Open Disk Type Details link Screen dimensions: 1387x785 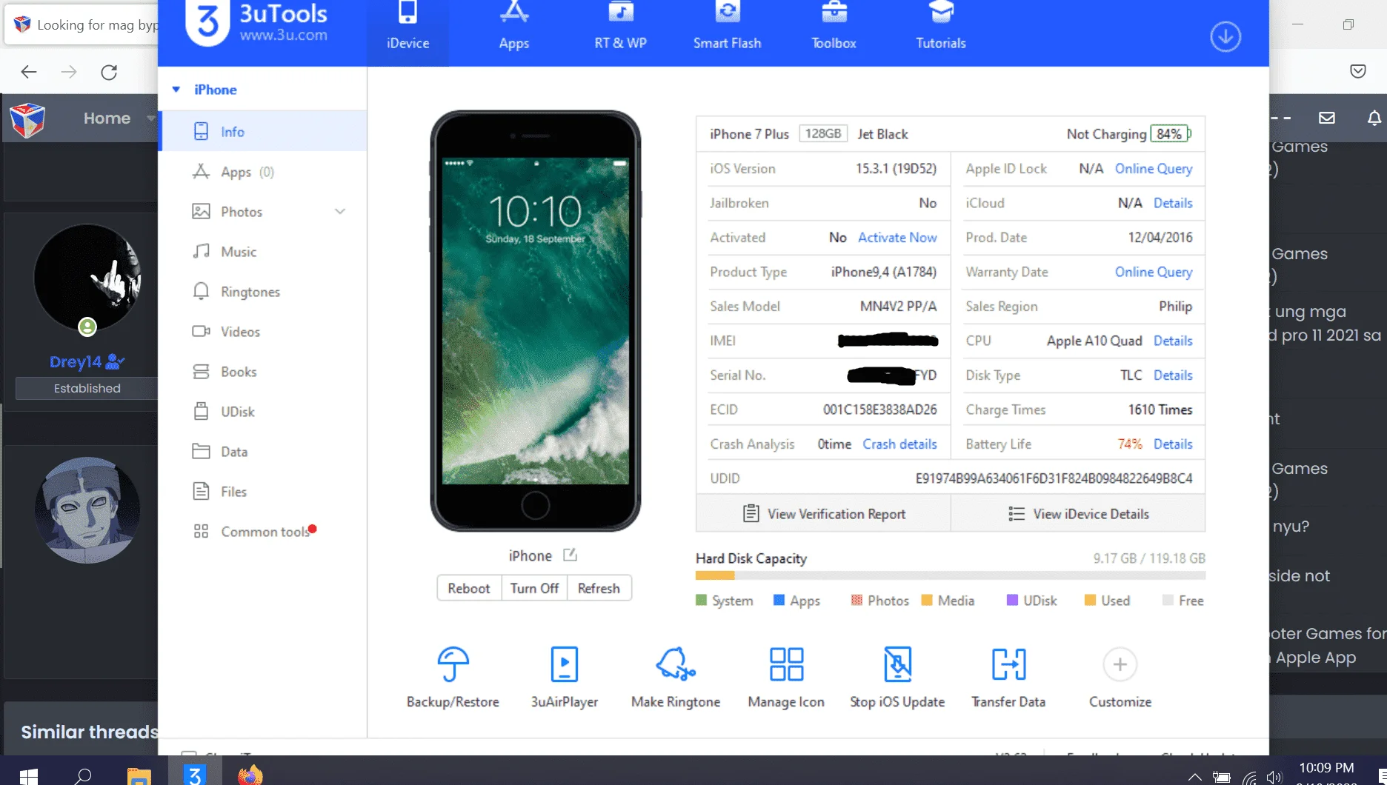pyautogui.click(x=1173, y=375)
